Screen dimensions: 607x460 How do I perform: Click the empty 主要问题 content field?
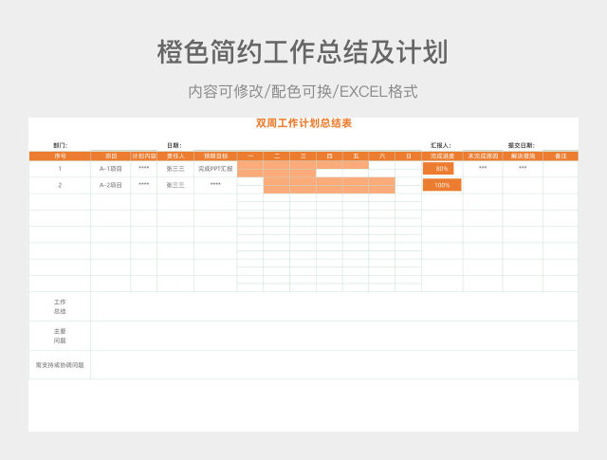click(x=334, y=336)
